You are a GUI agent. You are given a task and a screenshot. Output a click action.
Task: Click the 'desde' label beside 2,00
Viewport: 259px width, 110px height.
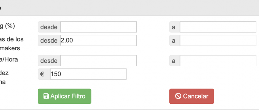tap(49, 40)
